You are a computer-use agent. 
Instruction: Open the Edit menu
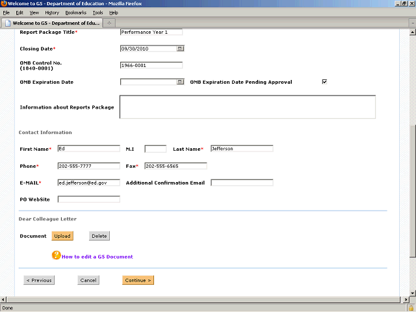pos(19,13)
